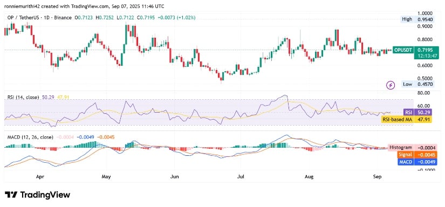Click the Jul label on time axis
The height and width of the screenshot is (207, 445).
coord(241,177)
